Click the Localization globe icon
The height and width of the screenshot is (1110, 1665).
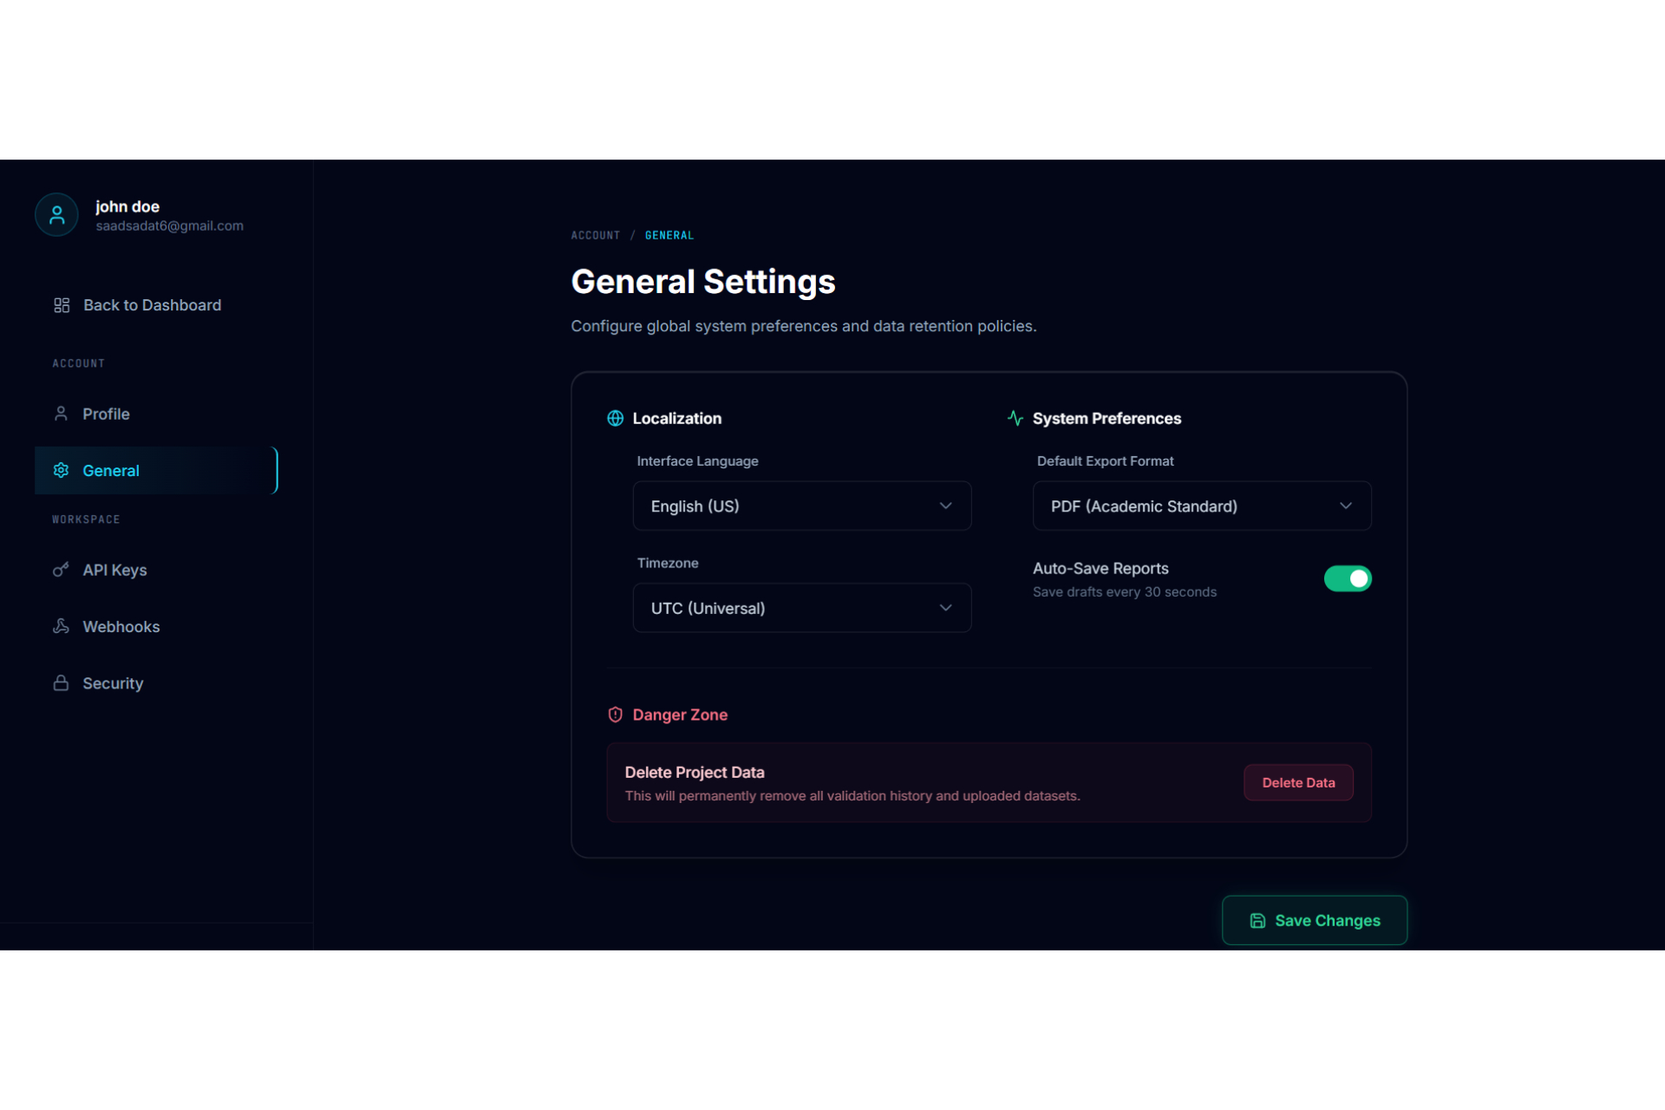click(x=615, y=418)
